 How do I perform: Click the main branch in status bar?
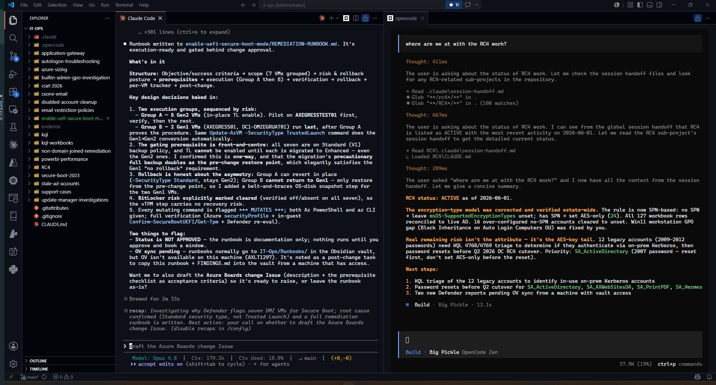(x=30, y=377)
